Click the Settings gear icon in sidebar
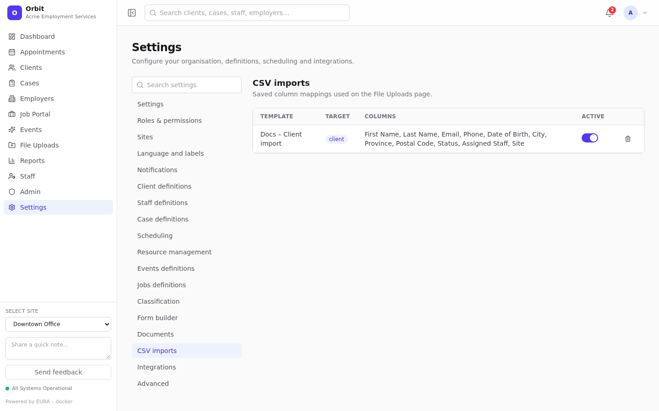 click(x=12, y=207)
